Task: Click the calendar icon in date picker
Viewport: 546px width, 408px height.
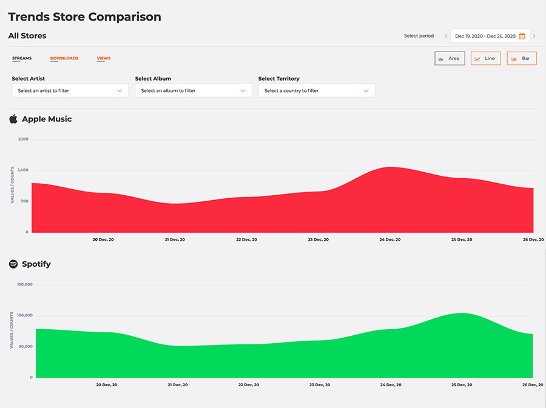Action: [522, 36]
